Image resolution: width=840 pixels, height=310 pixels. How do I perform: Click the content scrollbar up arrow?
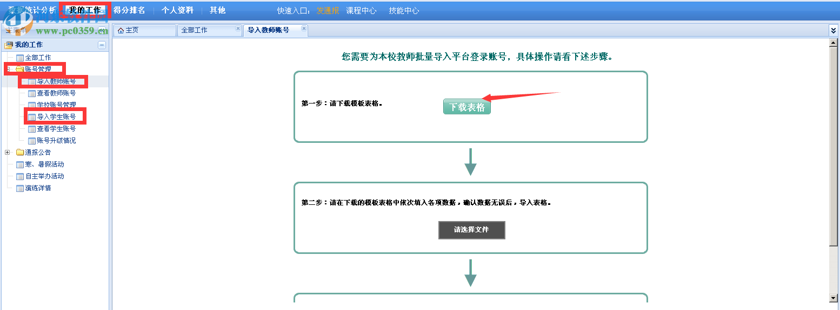tap(834, 43)
